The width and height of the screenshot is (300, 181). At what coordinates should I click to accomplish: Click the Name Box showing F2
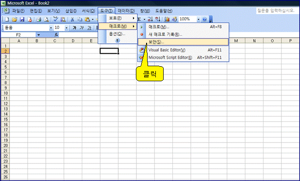pyautogui.click(x=19, y=35)
